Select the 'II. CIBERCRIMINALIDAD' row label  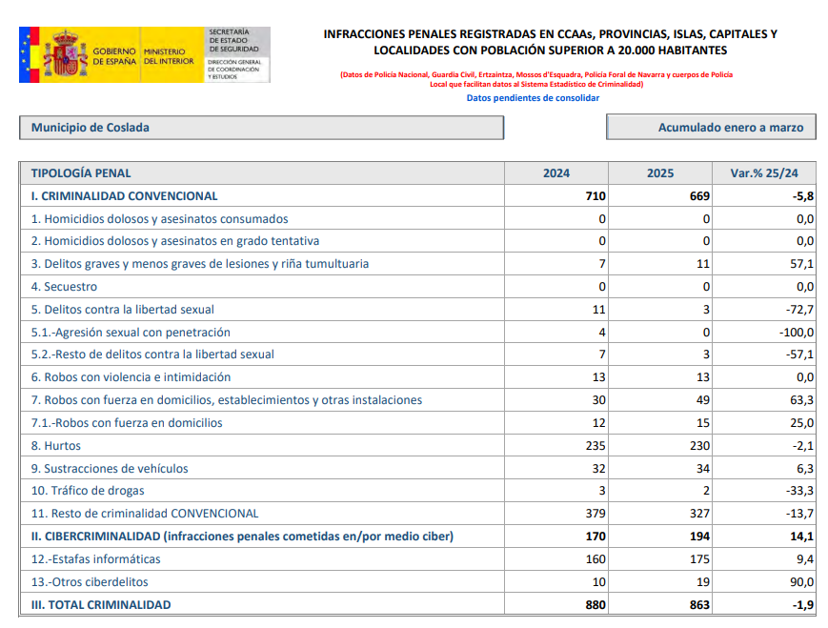242,537
